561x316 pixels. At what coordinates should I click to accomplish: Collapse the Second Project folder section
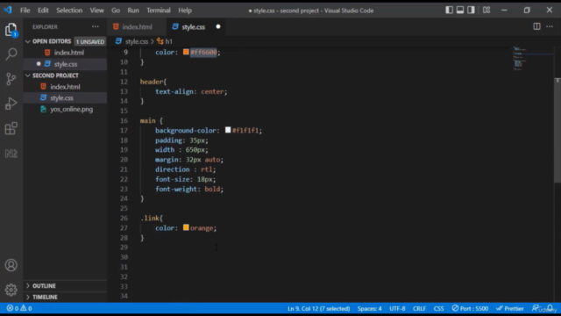tap(52, 75)
